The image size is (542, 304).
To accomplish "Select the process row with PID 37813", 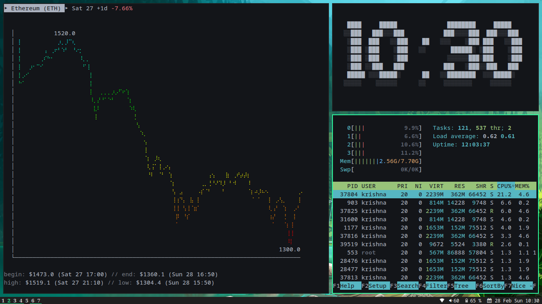I will click(434, 277).
